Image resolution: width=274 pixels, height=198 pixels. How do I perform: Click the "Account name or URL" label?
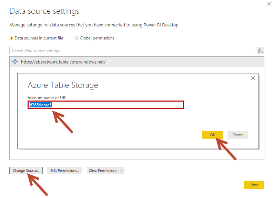[x=48, y=98]
